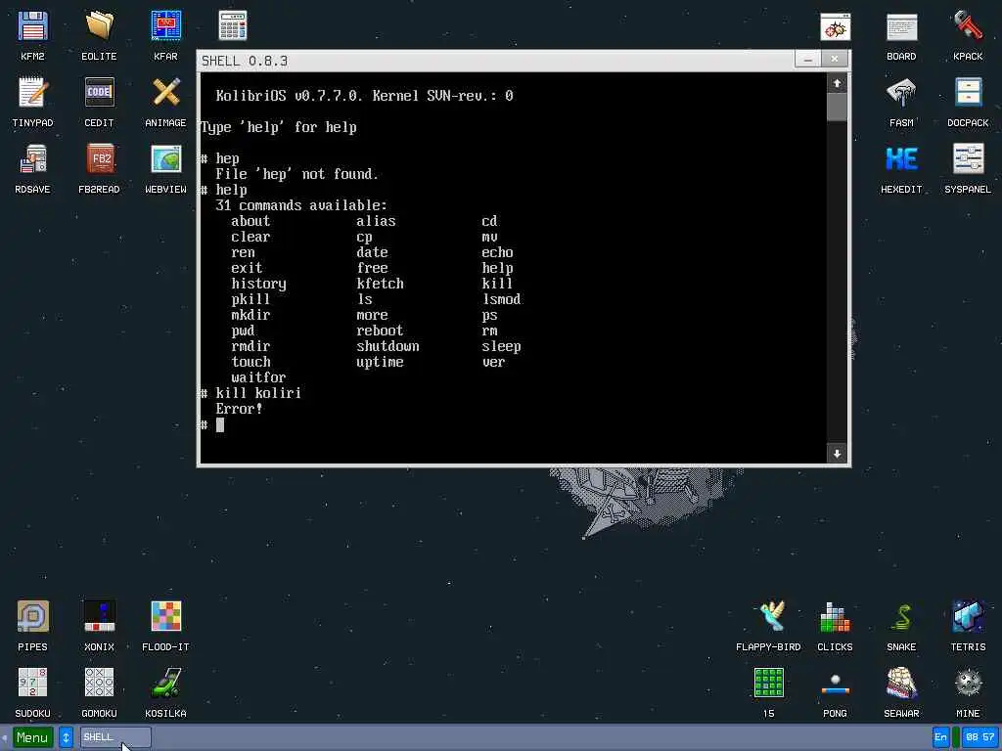The height and width of the screenshot is (751, 1002).
Task: Click the 'alias' command text
Action: [x=377, y=221]
